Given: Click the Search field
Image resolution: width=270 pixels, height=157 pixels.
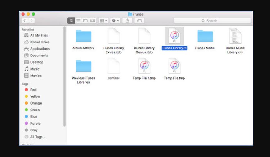Looking at the screenshot, I should 212,21.
